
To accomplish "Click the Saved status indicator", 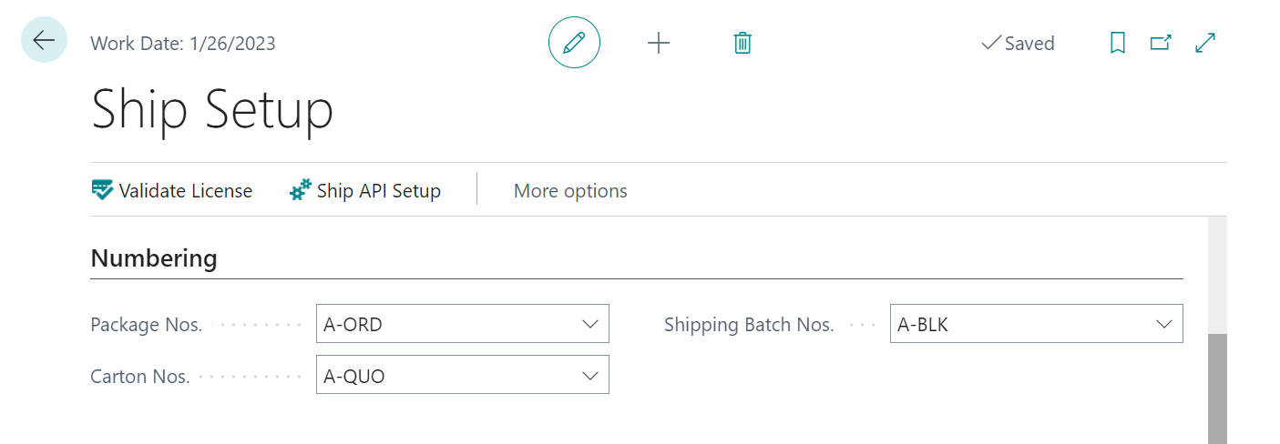I will 1018,44.
